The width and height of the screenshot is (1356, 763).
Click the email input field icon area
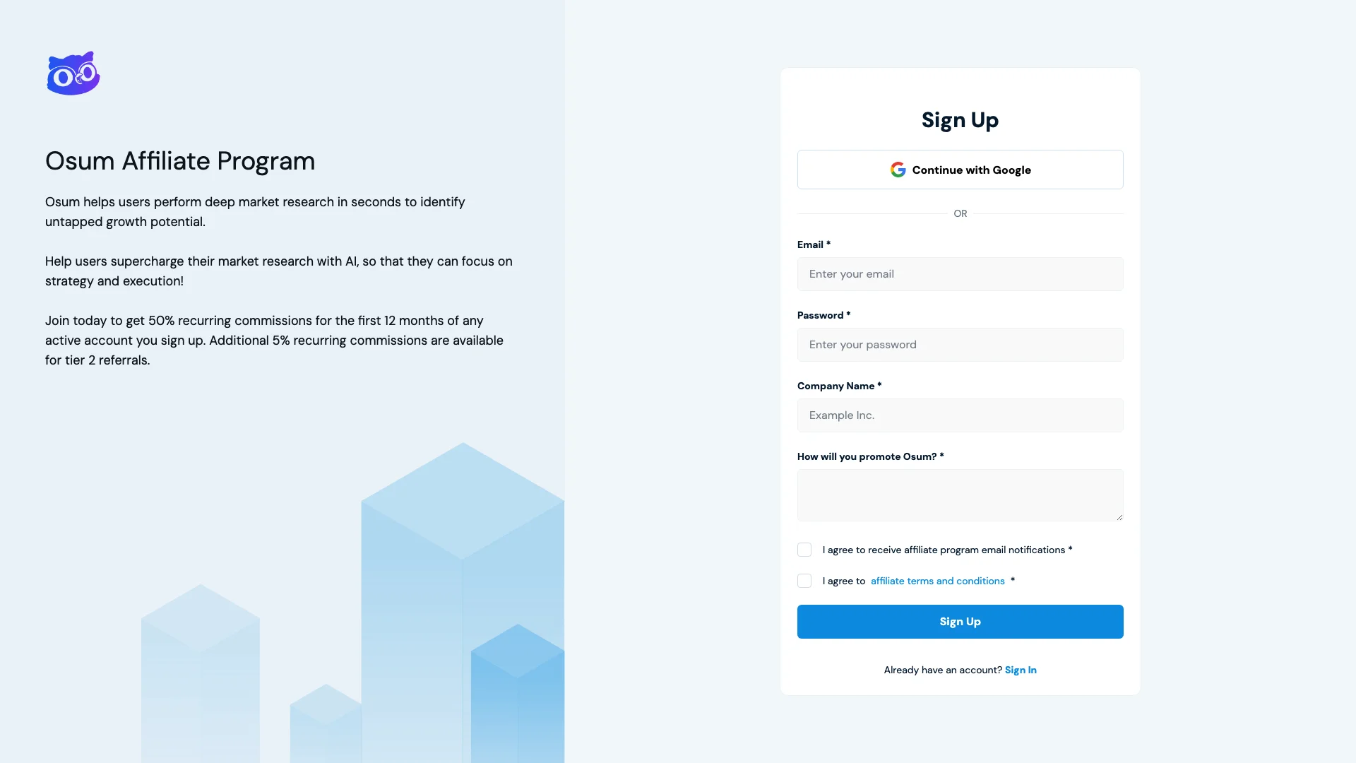tap(961, 274)
